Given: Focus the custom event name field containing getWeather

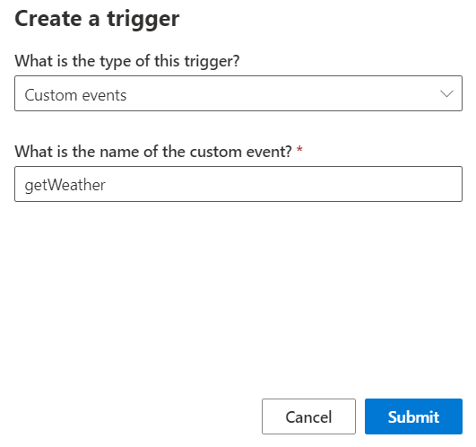Looking at the screenshot, I should (x=238, y=184).
